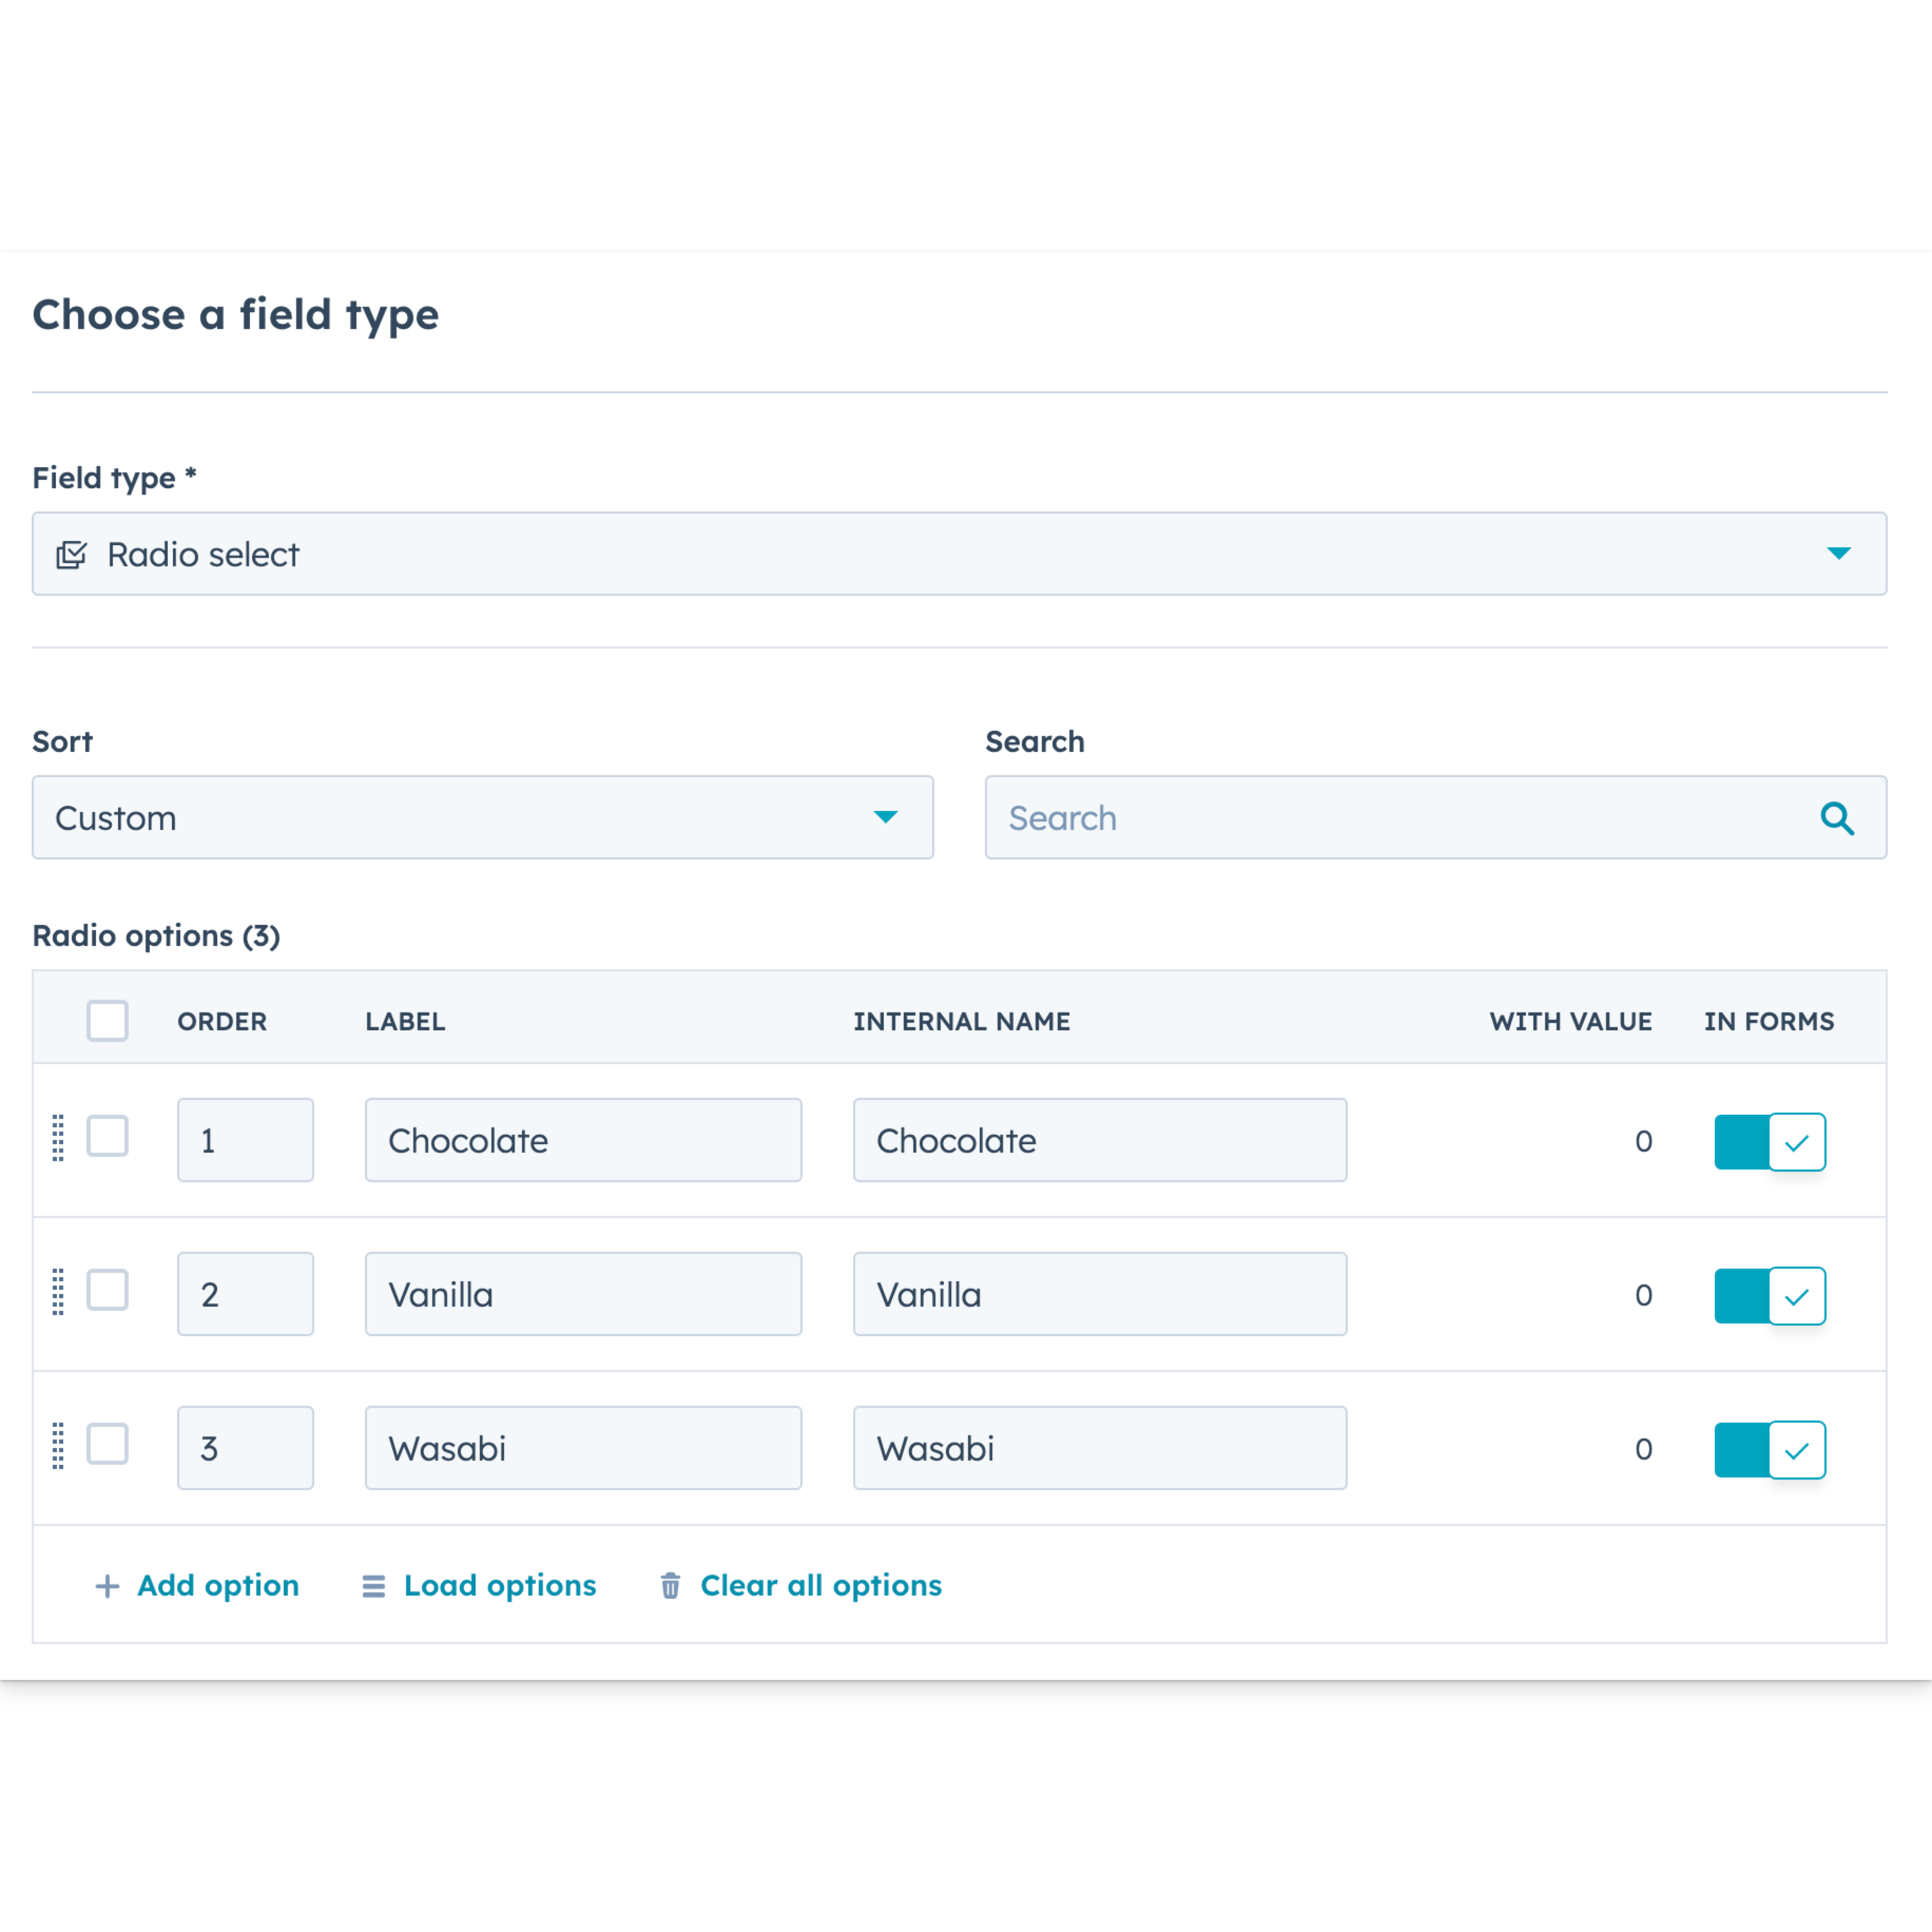The height and width of the screenshot is (1932, 1932).
Task: Click the ORDER column header
Action: (x=221, y=1021)
